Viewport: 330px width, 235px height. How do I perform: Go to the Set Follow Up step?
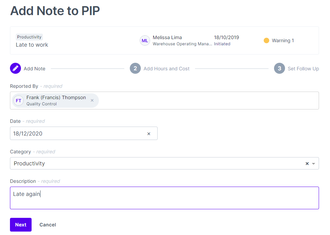[303, 69]
